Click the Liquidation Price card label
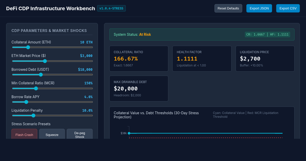 (254, 52)
